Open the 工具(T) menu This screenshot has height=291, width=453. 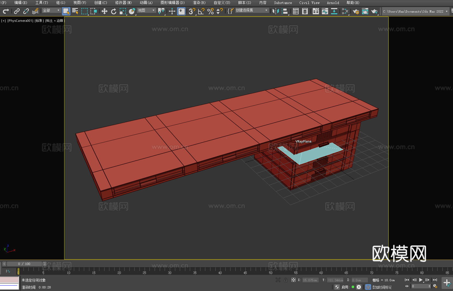[42, 3]
